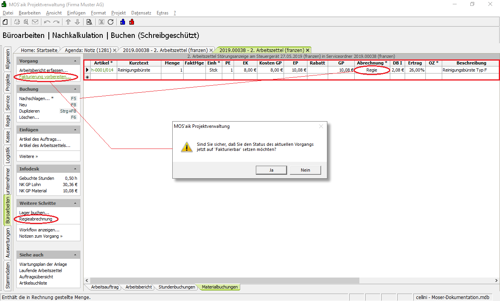Click the blue puzzle piece icon
This screenshot has height=301, width=500.
point(123,22)
